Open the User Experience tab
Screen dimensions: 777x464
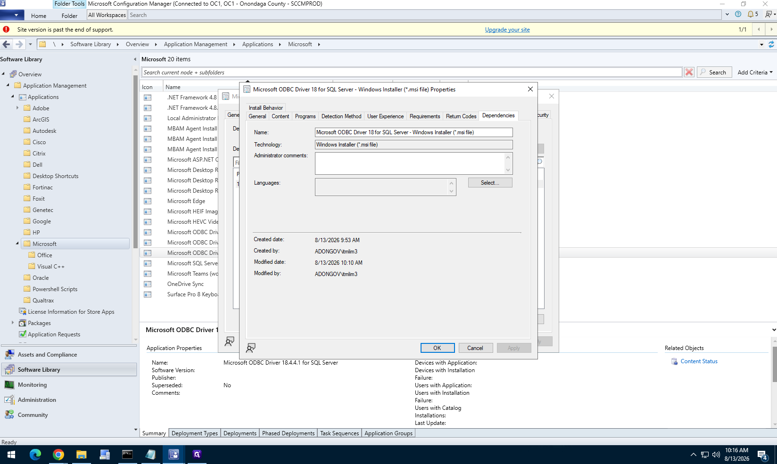pos(386,116)
